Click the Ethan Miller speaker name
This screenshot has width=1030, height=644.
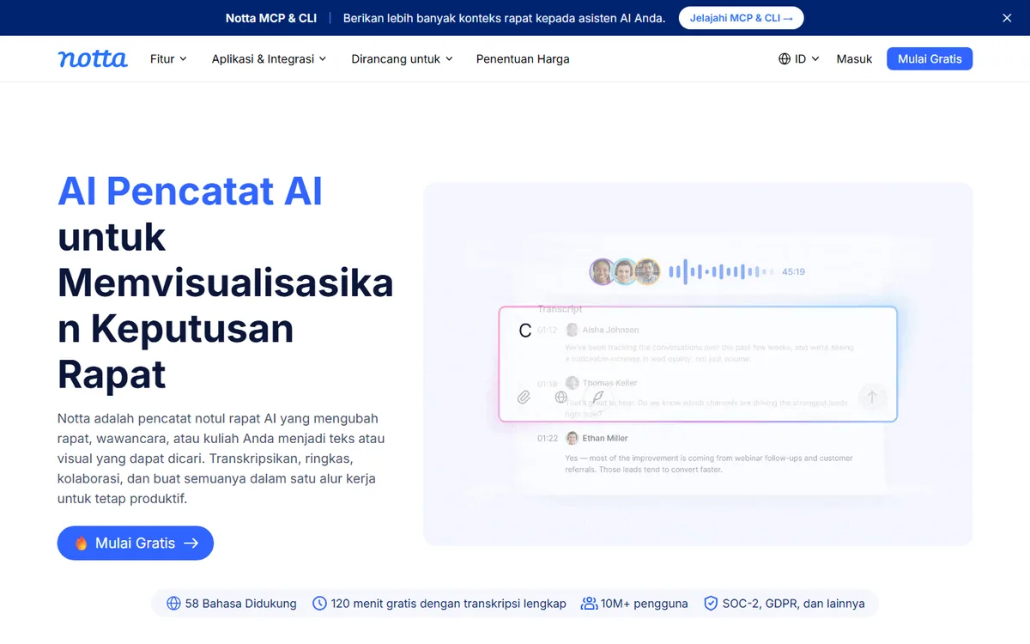point(605,438)
